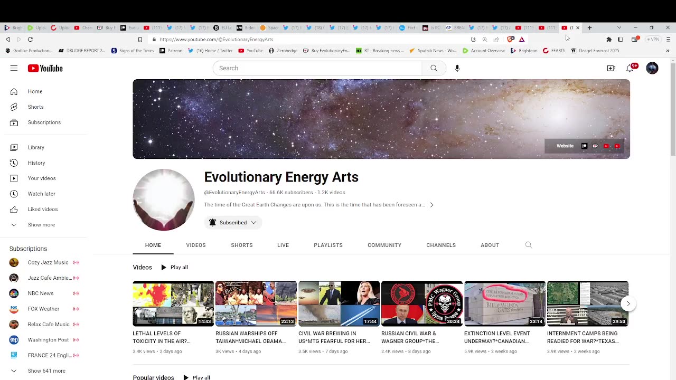Open the browser extensions puzzle icon
This screenshot has height=380, width=676.
(x=609, y=40)
